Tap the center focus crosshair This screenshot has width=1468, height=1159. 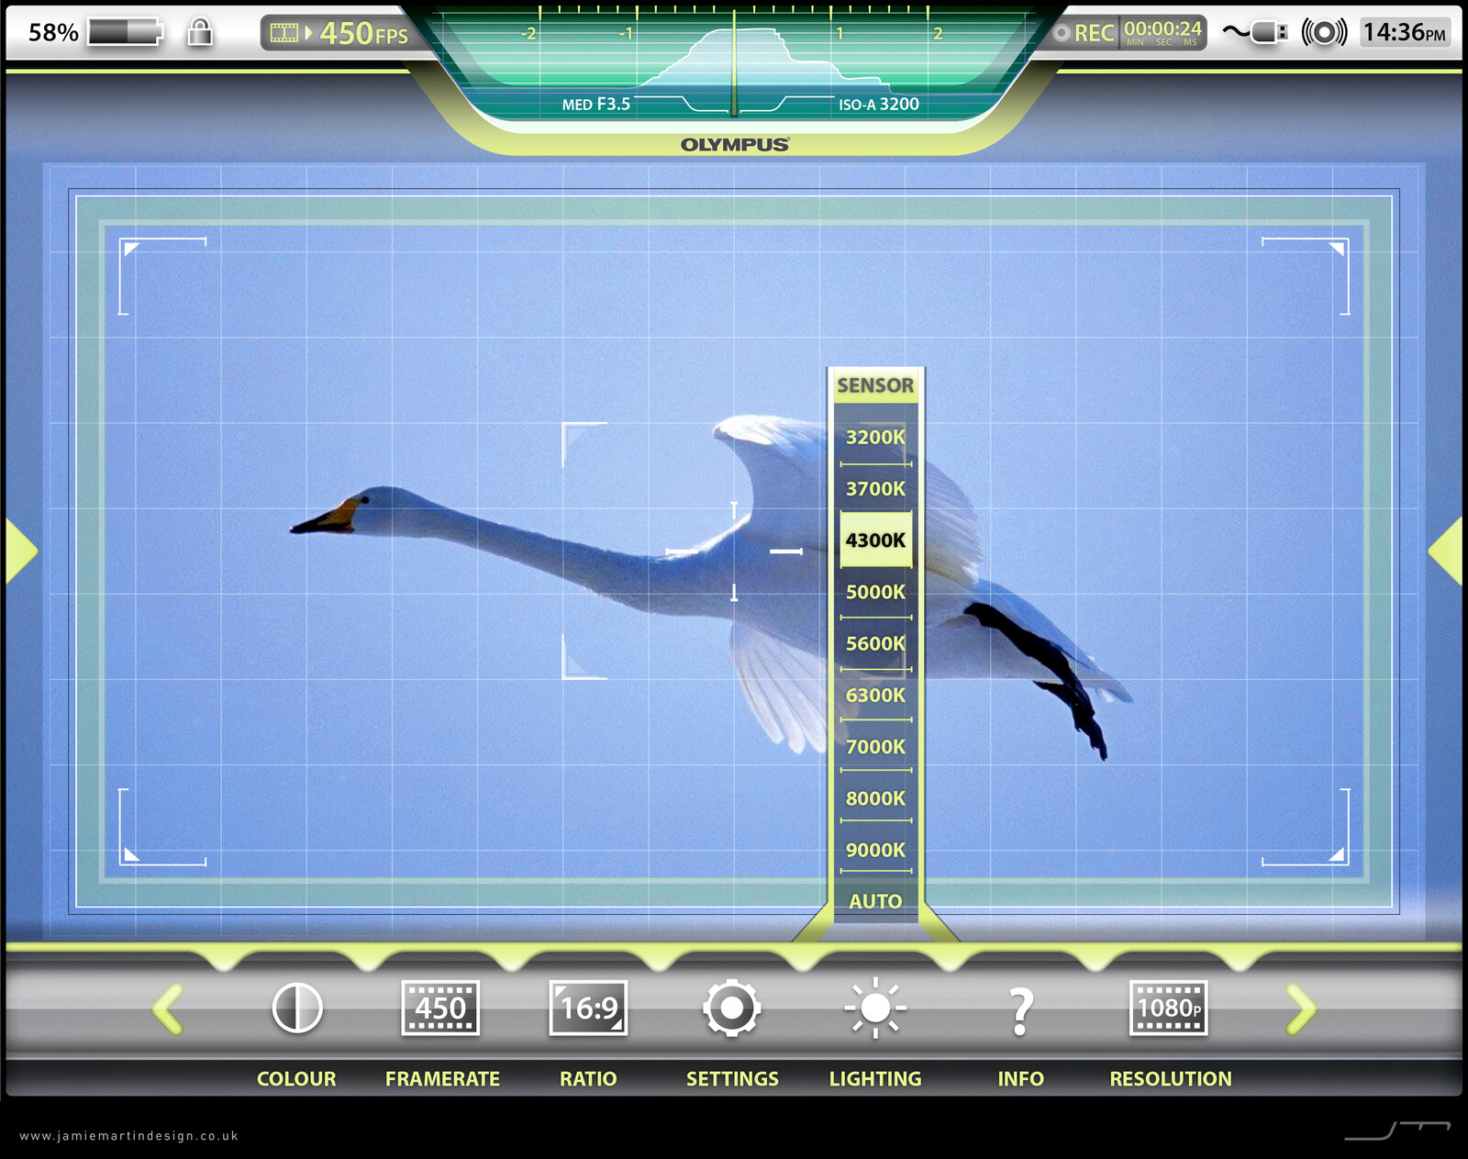coord(734,552)
